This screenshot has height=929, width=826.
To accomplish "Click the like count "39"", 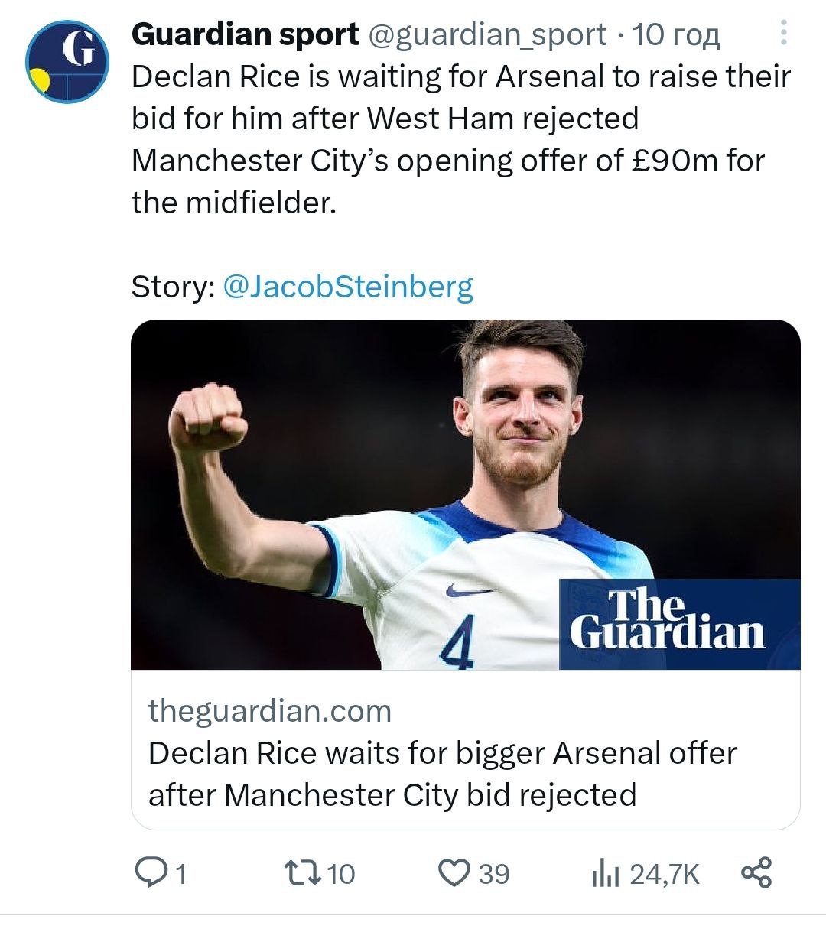I will click(494, 874).
